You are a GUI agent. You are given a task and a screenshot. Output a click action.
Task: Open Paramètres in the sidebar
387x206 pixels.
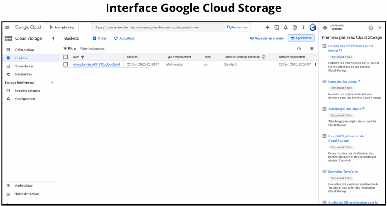(24, 74)
